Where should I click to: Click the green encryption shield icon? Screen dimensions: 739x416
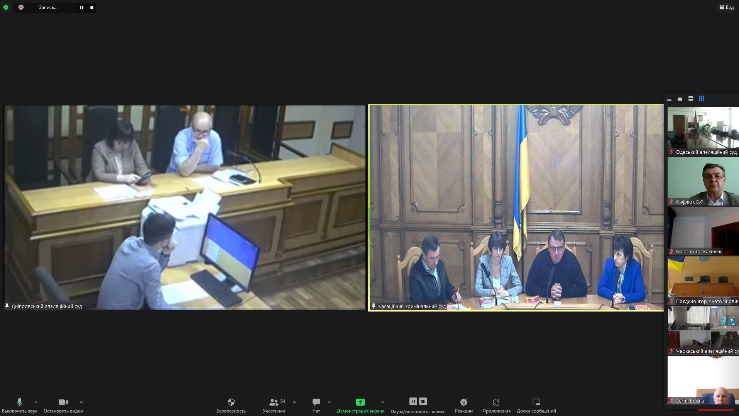coord(6,7)
